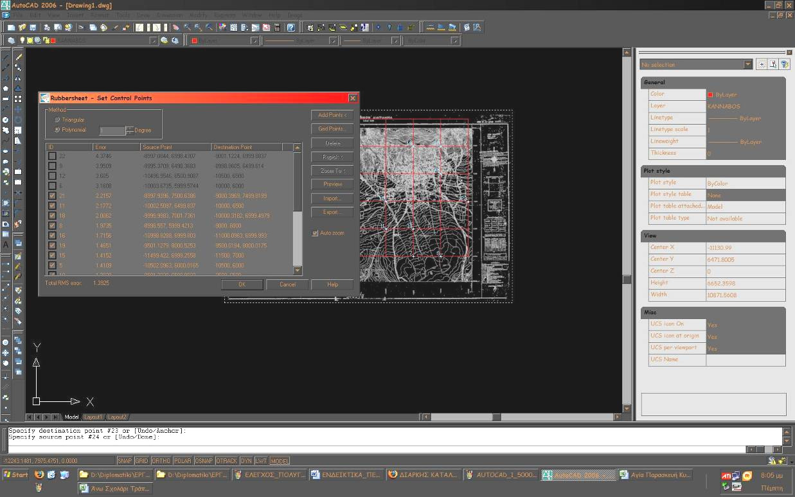Select the Line draw tool

tap(6, 57)
